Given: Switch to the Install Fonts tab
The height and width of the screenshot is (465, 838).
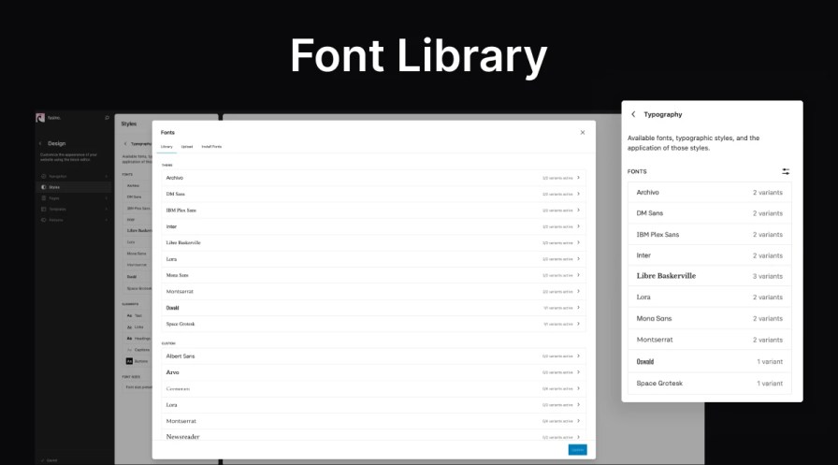Looking at the screenshot, I should tap(211, 147).
